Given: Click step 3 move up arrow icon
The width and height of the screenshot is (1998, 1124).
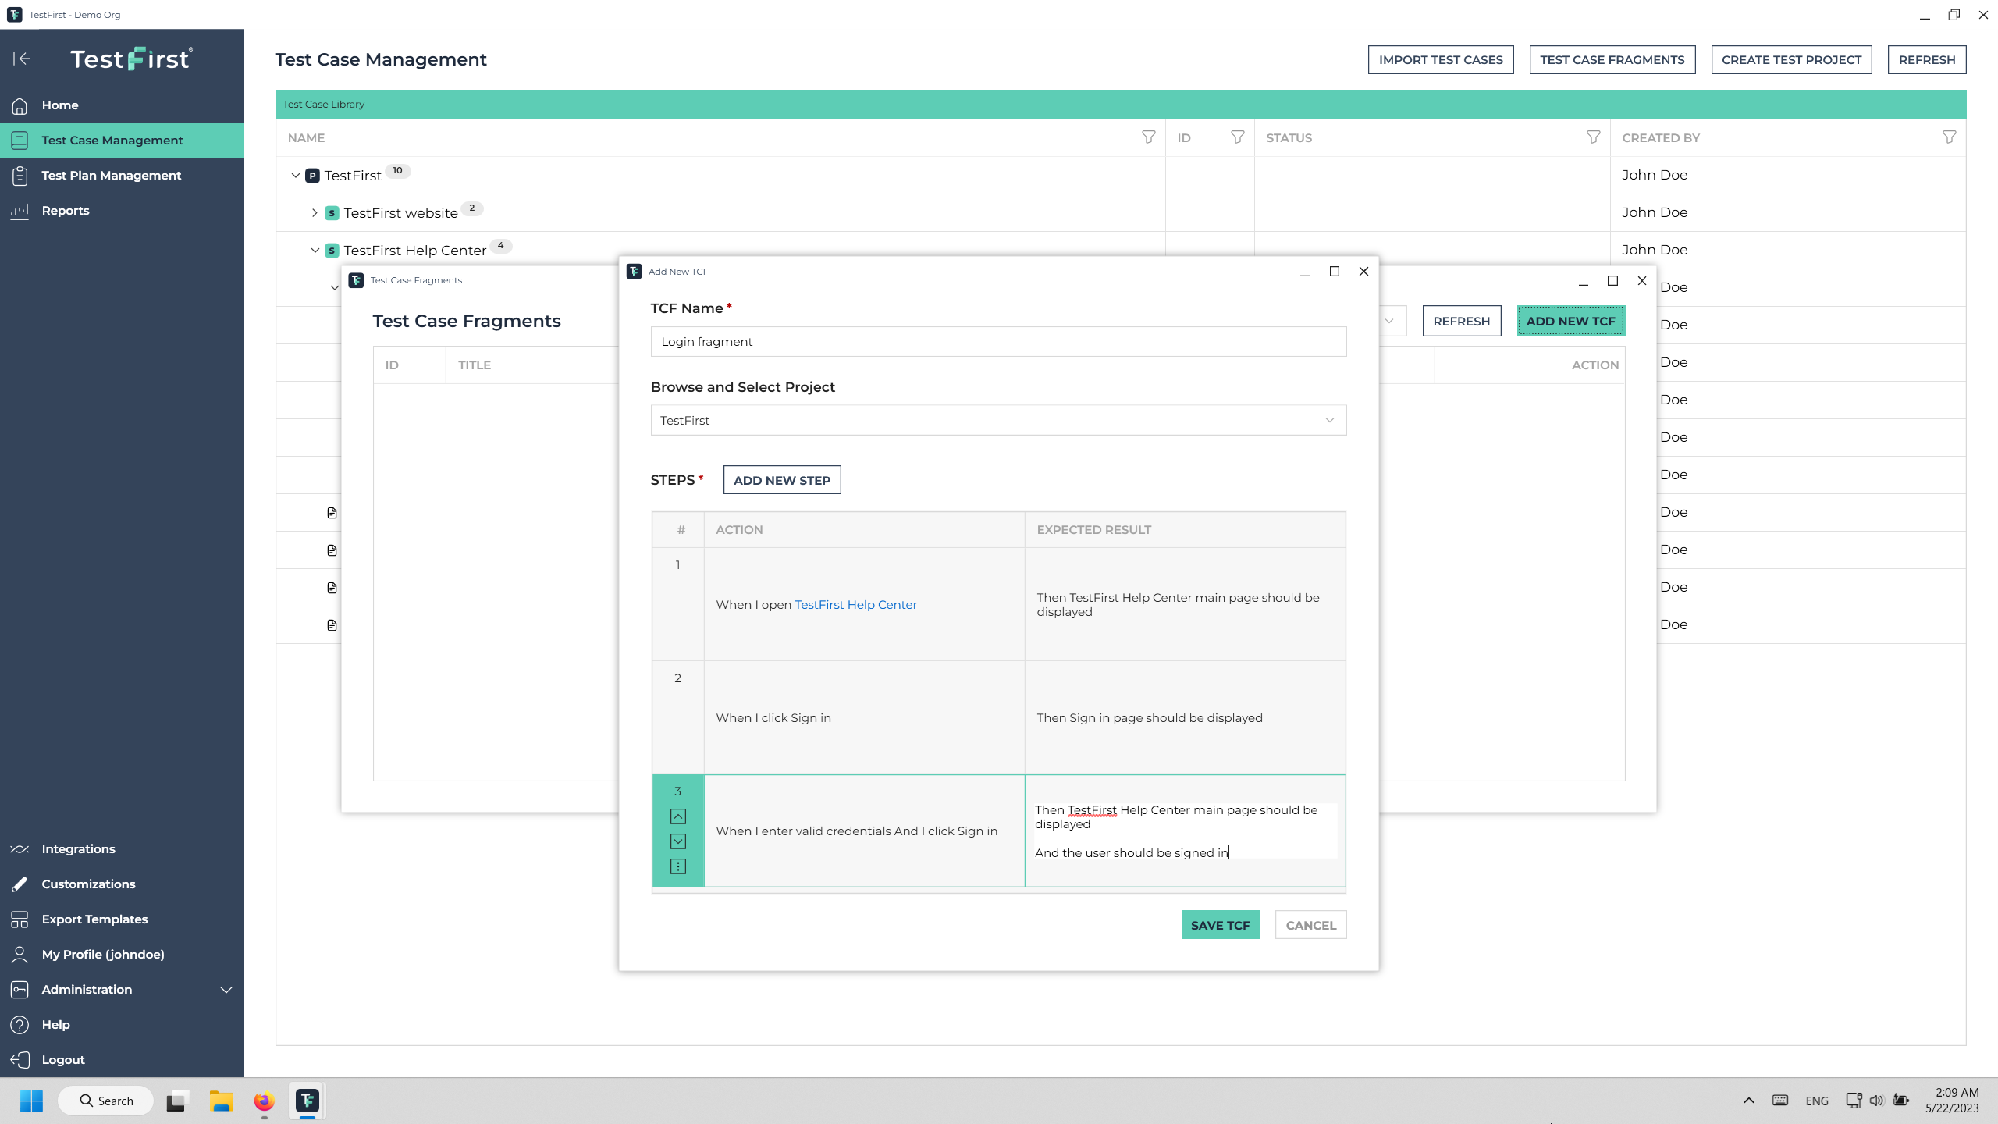Looking at the screenshot, I should pyautogui.click(x=678, y=816).
